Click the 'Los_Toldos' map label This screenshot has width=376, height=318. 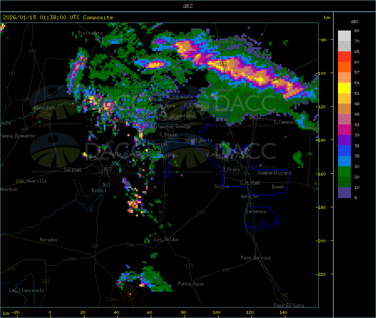[x=166, y=239]
